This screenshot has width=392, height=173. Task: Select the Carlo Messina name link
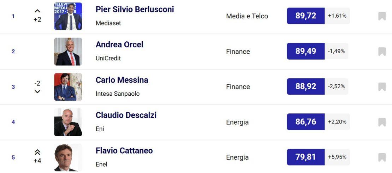coord(122,80)
